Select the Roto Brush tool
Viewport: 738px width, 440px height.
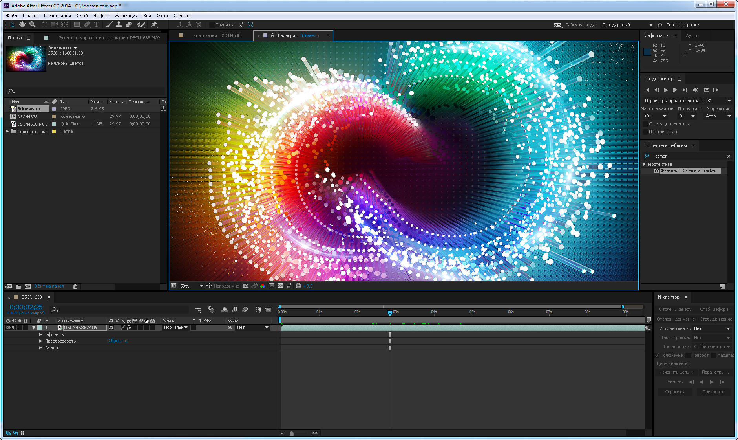[141, 24]
